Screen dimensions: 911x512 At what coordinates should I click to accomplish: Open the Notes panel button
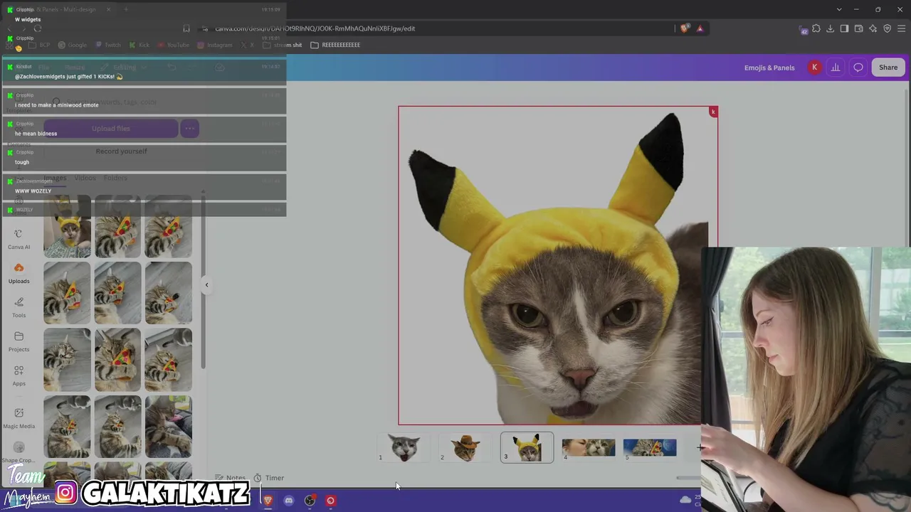231,478
